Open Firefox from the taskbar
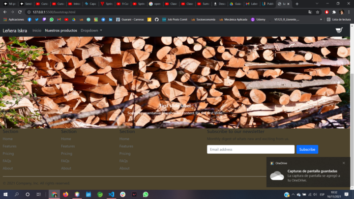 [x=65, y=195]
